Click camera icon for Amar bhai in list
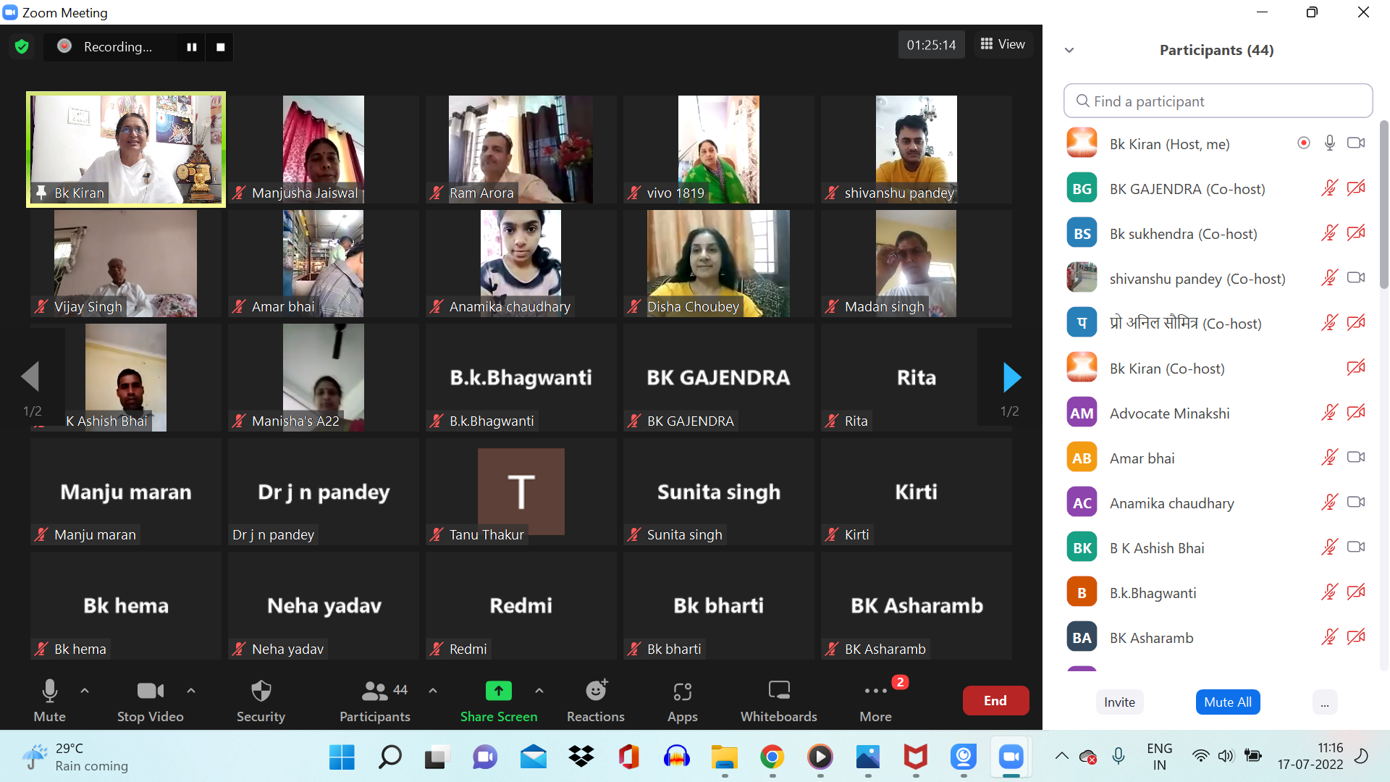 coord(1356,457)
